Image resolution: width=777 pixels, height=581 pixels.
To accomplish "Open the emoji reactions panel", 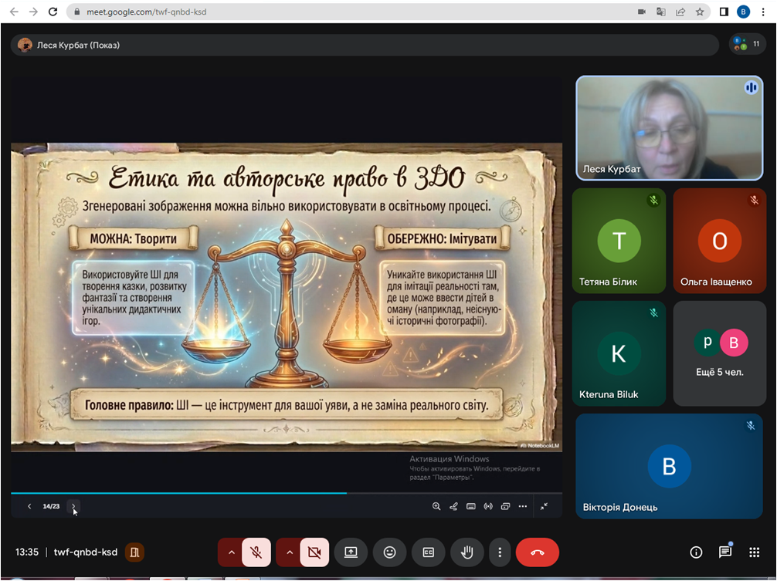I will click(389, 552).
